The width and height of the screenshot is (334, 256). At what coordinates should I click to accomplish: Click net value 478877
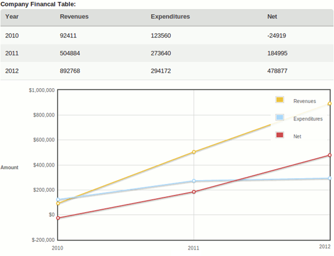point(277,71)
